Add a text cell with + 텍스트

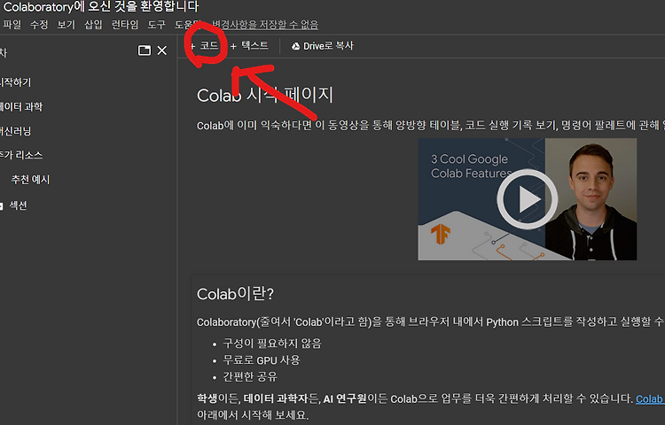(249, 45)
